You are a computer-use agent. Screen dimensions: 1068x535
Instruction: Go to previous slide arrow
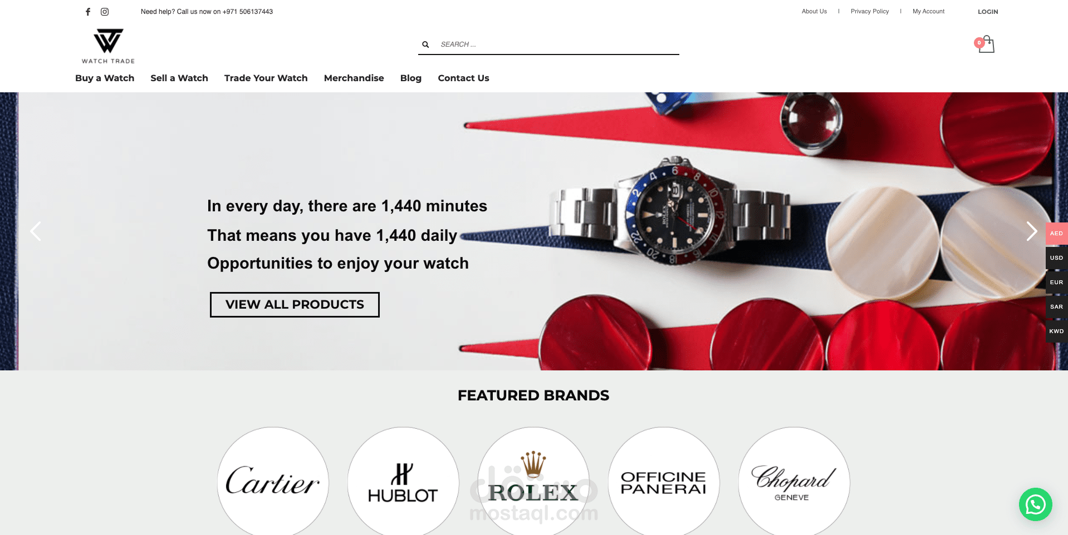[36, 231]
